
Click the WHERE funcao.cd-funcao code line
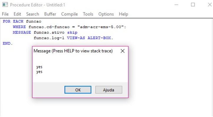pyautogui.click(x=70, y=27)
